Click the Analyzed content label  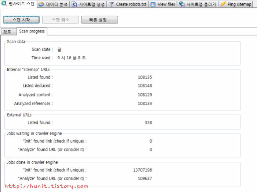(x=36, y=95)
